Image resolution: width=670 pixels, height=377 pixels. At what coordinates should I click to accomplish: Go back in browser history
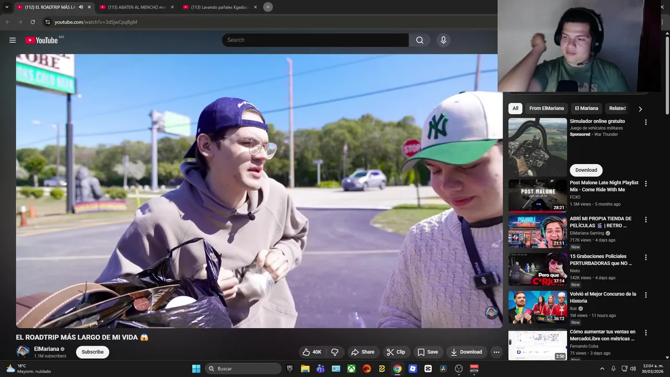point(7,22)
